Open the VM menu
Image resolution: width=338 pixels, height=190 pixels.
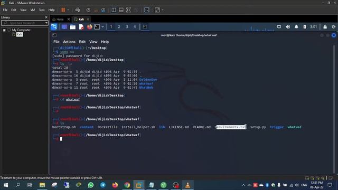[x=33, y=10]
